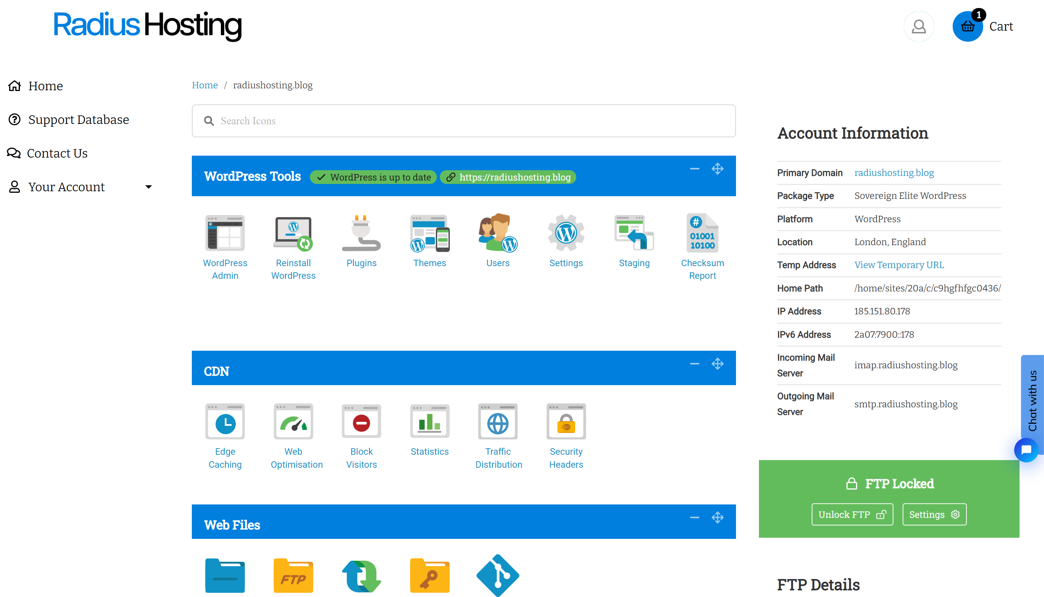Select imap.radiushosting.blog mail server text
The image size is (1044, 597).
(906, 365)
